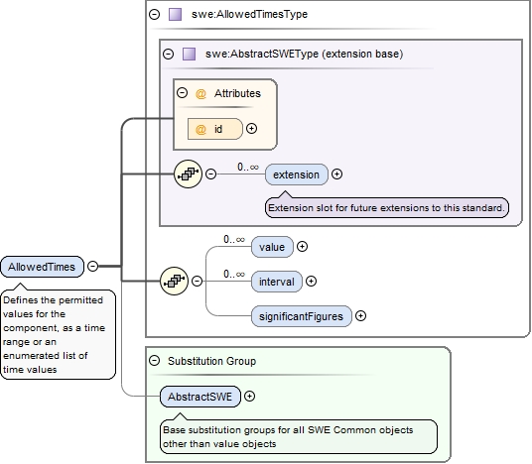The width and height of the screenshot is (532, 464).
Task: Click the 0..∞ cardinality above extension
Action: point(248,168)
